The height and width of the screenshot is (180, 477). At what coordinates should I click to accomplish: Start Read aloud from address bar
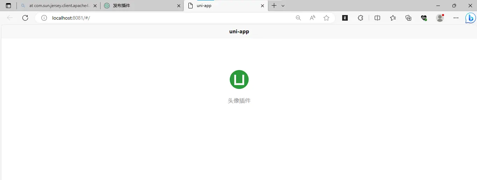click(312, 18)
